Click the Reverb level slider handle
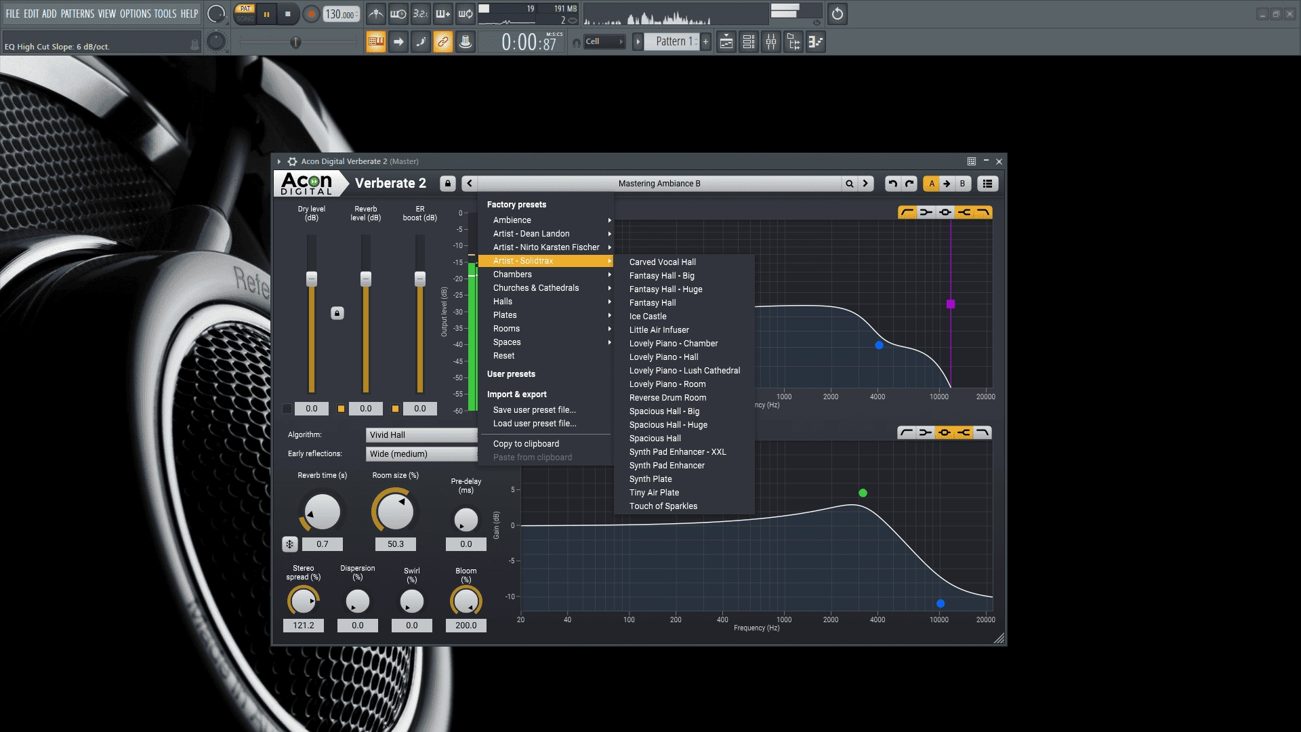 (366, 279)
